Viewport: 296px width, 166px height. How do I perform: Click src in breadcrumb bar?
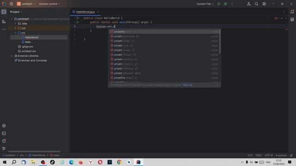[22, 155]
